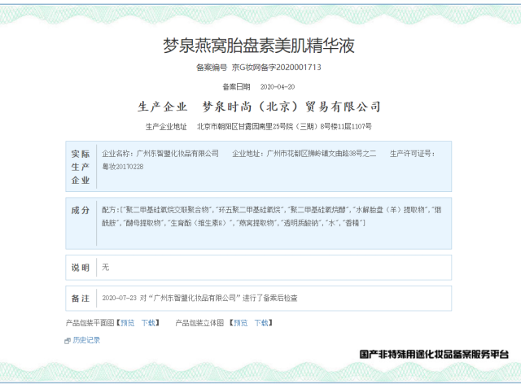Image resolution: width=521 pixels, height=384 pixels.
Task: Click the 产品包装平面图 label
Action: (90, 322)
